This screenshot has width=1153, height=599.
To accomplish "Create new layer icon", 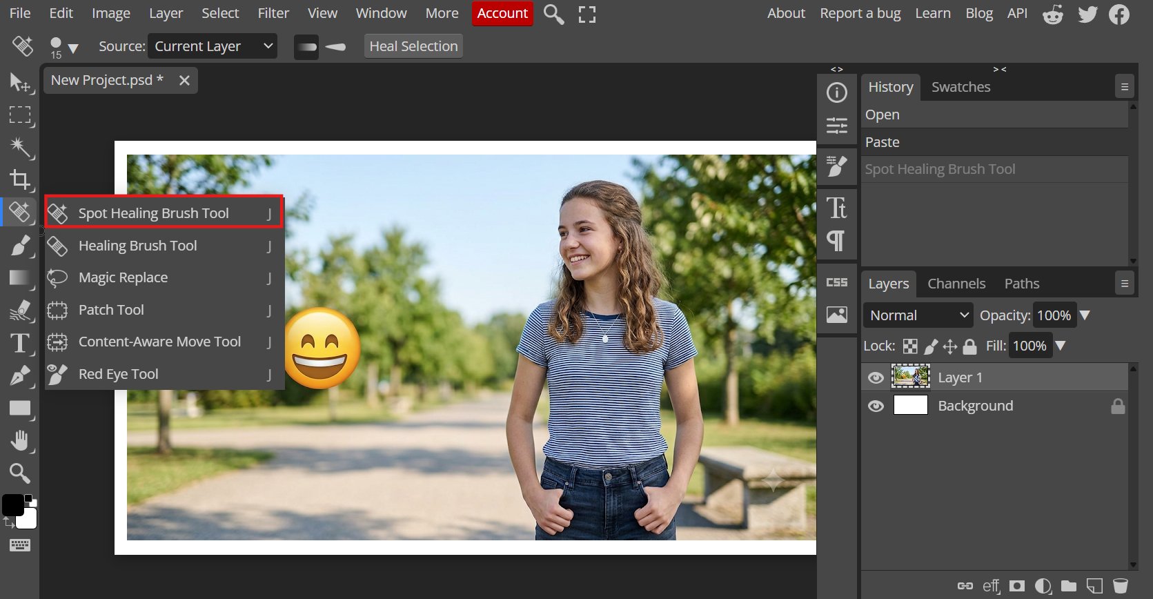I will [x=1094, y=586].
